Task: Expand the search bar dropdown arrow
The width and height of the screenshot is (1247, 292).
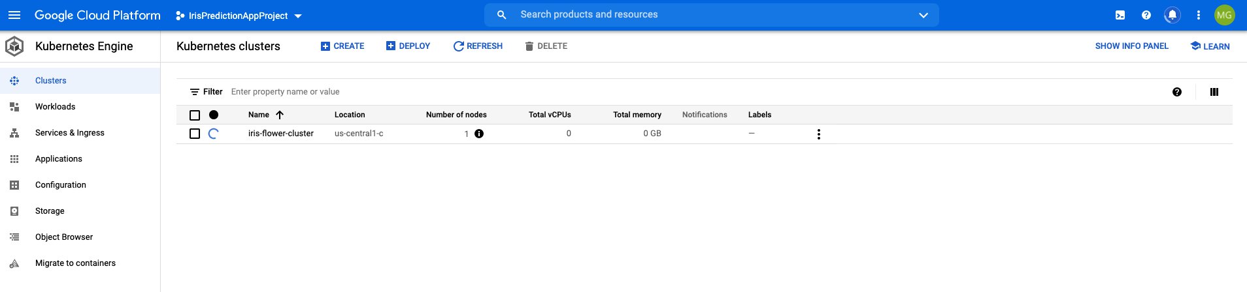Action: [923, 15]
